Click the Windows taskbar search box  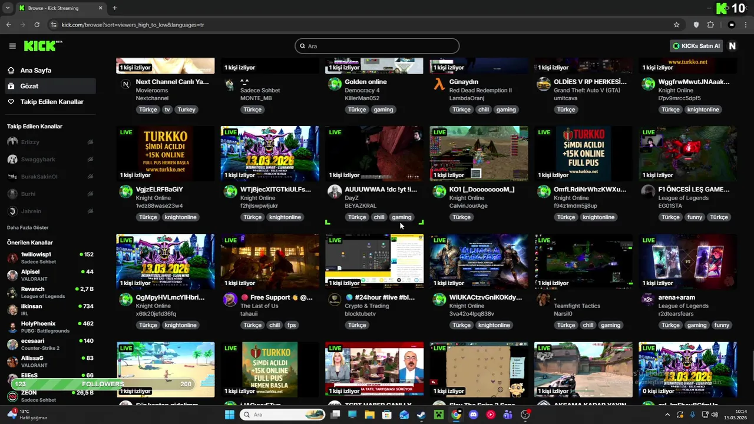point(282,415)
